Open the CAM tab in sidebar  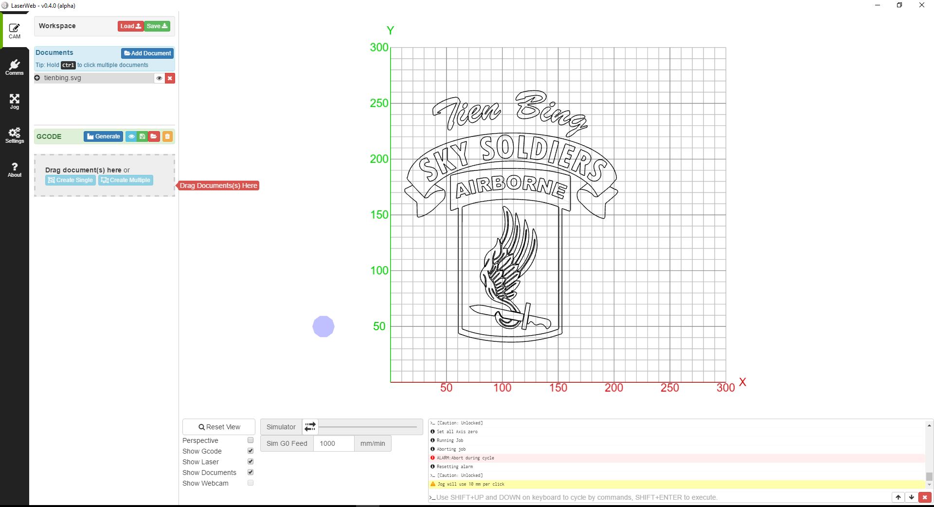coord(15,31)
